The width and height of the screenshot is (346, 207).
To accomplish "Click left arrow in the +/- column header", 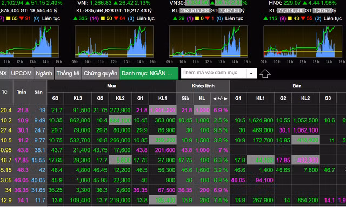I will click(x=215, y=99).
